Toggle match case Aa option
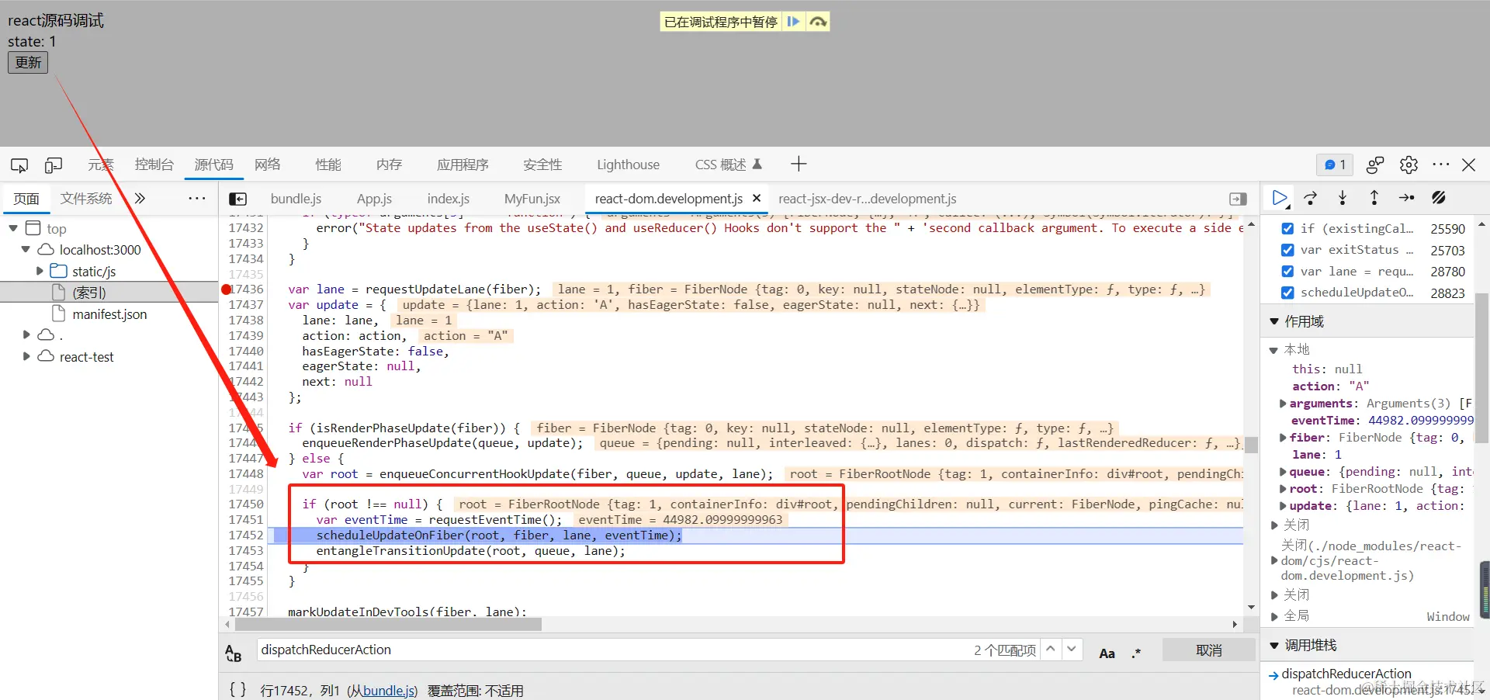The image size is (1490, 700). tap(1107, 653)
